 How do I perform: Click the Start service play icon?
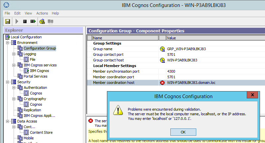17,21
